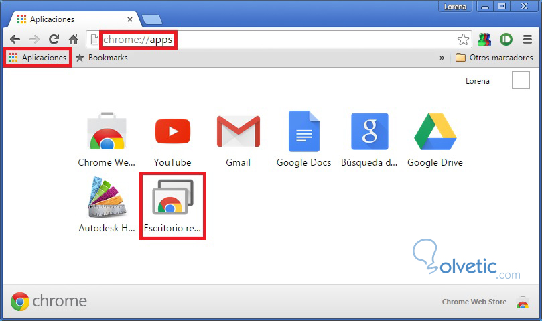The height and width of the screenshot is (321, 542).
Task: Click the colorful people extension icon
Action: [484, 40]
